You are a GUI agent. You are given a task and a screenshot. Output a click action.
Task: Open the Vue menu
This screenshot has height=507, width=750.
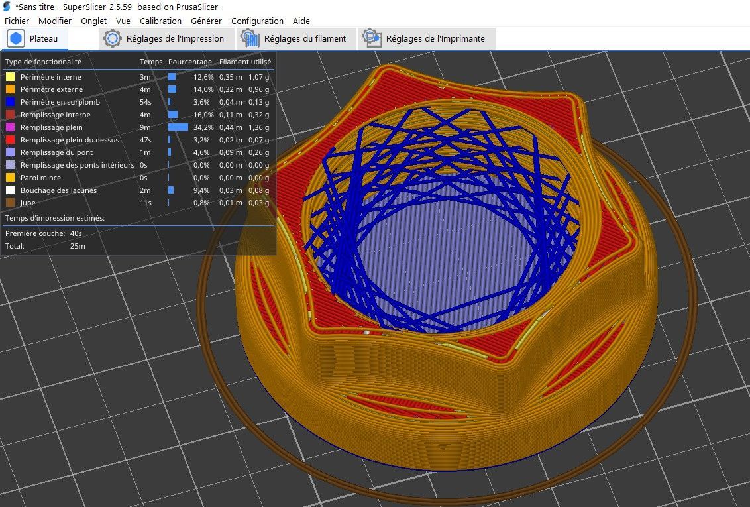[123, 21]
